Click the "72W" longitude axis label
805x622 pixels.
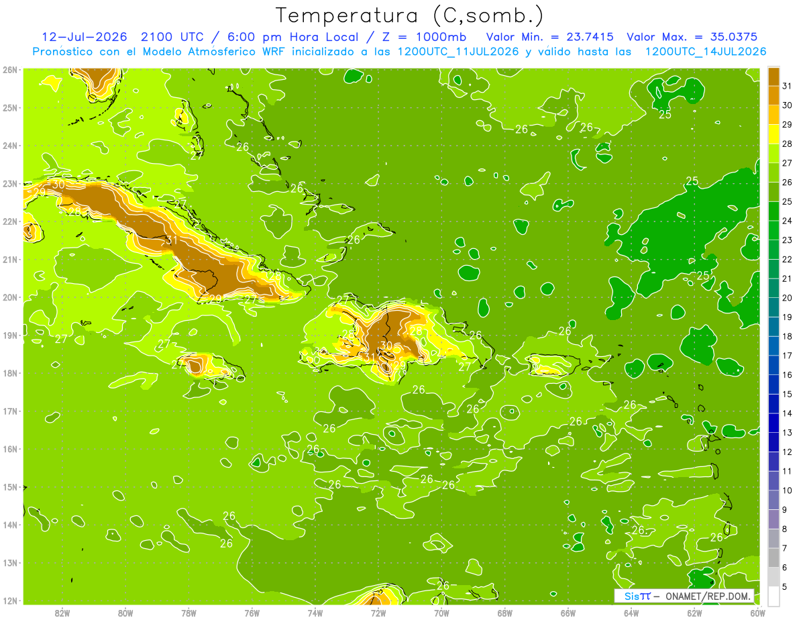[378, 613]
